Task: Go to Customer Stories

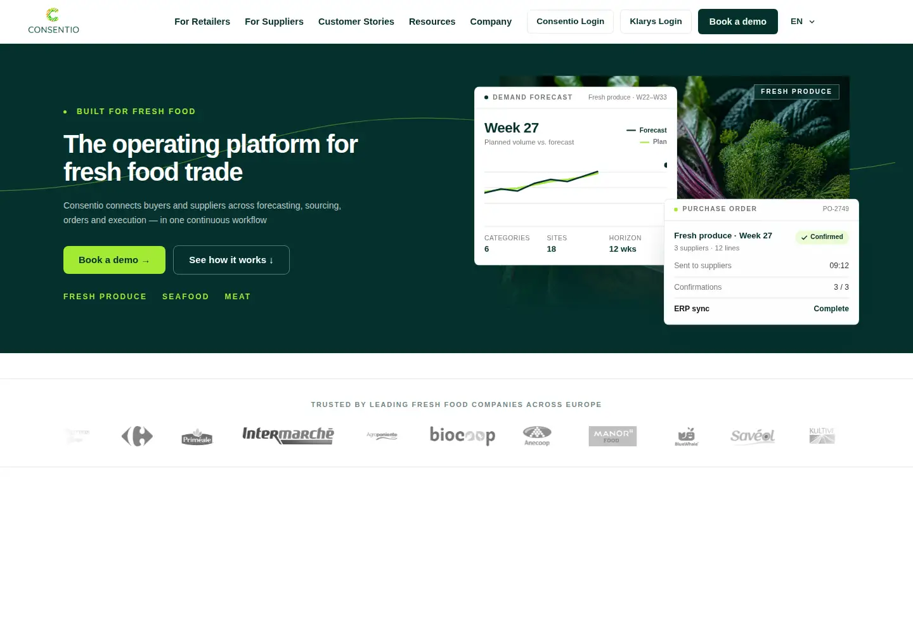Action: click(356, 22)
